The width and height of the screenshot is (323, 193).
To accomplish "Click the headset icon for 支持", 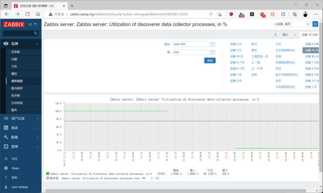I will point(6,159).
